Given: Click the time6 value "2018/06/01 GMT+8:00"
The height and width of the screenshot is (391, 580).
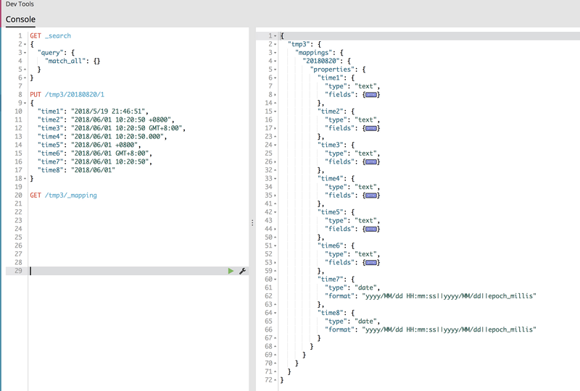Looking at the screenshot, I should point(110,154).
